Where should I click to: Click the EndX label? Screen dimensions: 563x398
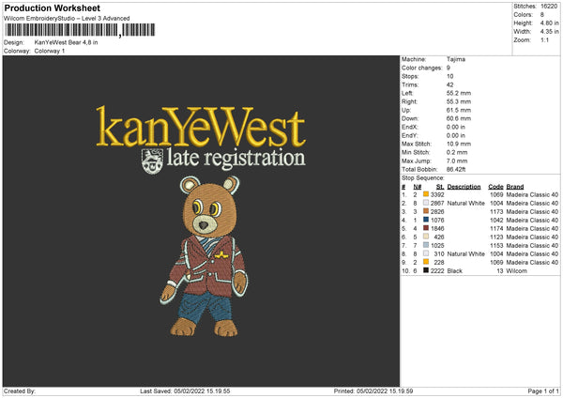410,127
